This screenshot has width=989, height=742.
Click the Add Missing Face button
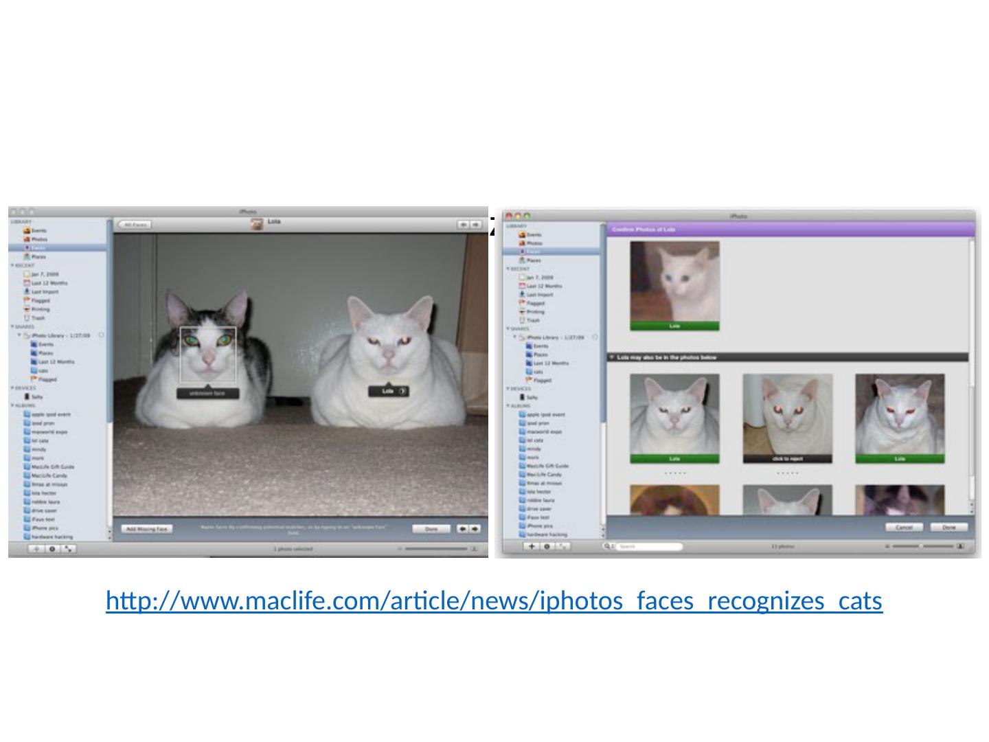147,529
